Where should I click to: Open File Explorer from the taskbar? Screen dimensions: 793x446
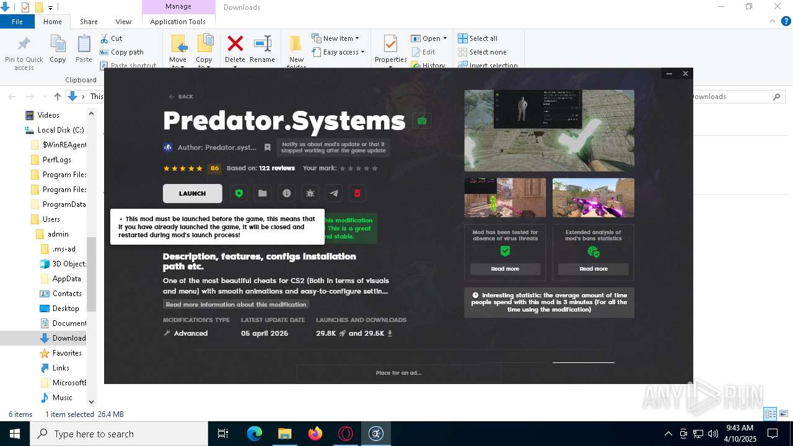click(285, 434)
